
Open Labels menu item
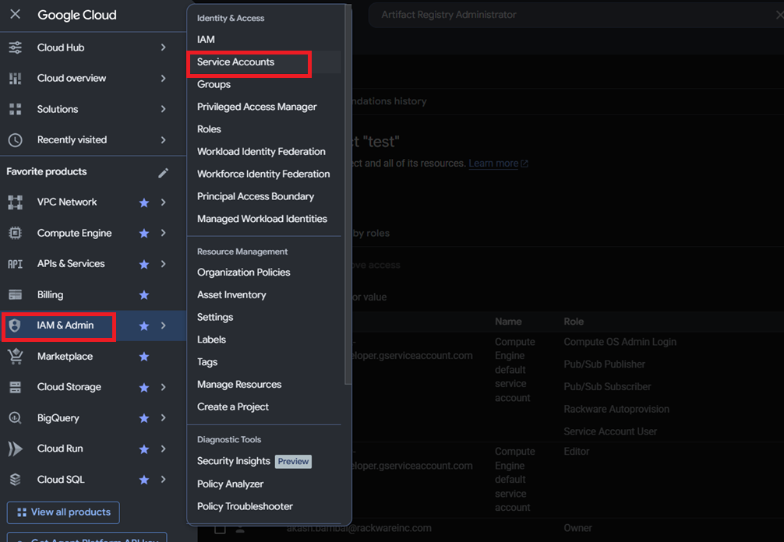coord(211,340)
